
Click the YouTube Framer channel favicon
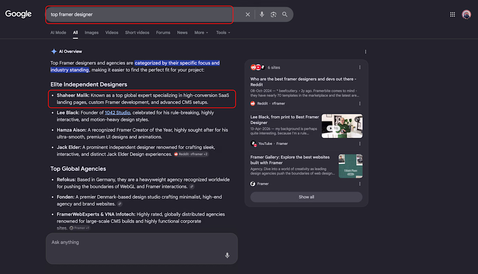(x=253, y=144)
